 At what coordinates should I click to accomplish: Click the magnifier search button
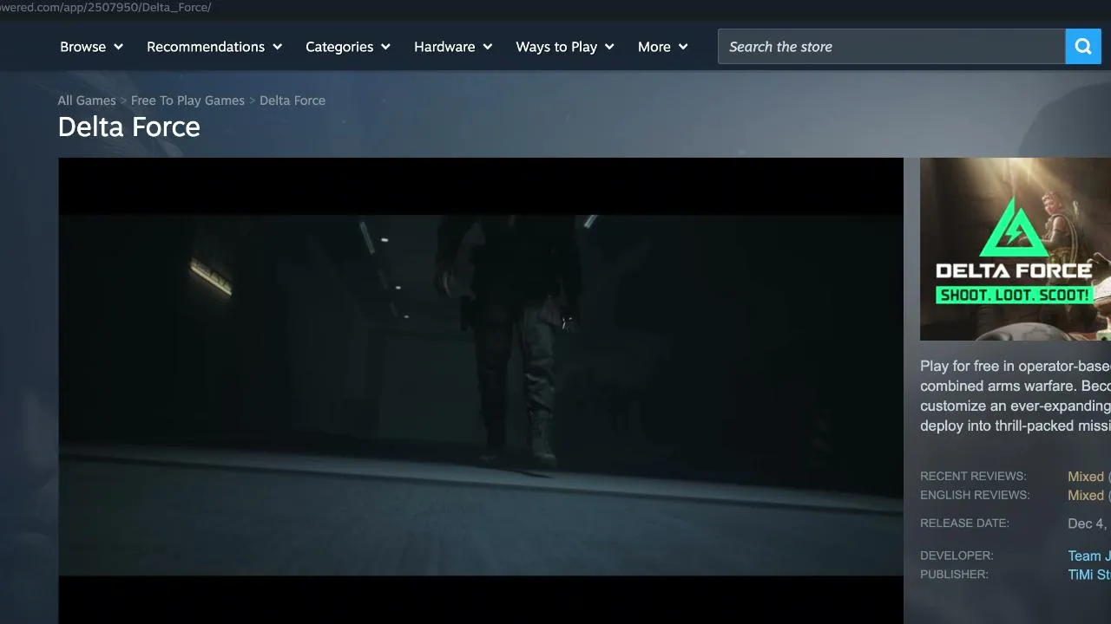point(1083,47)
